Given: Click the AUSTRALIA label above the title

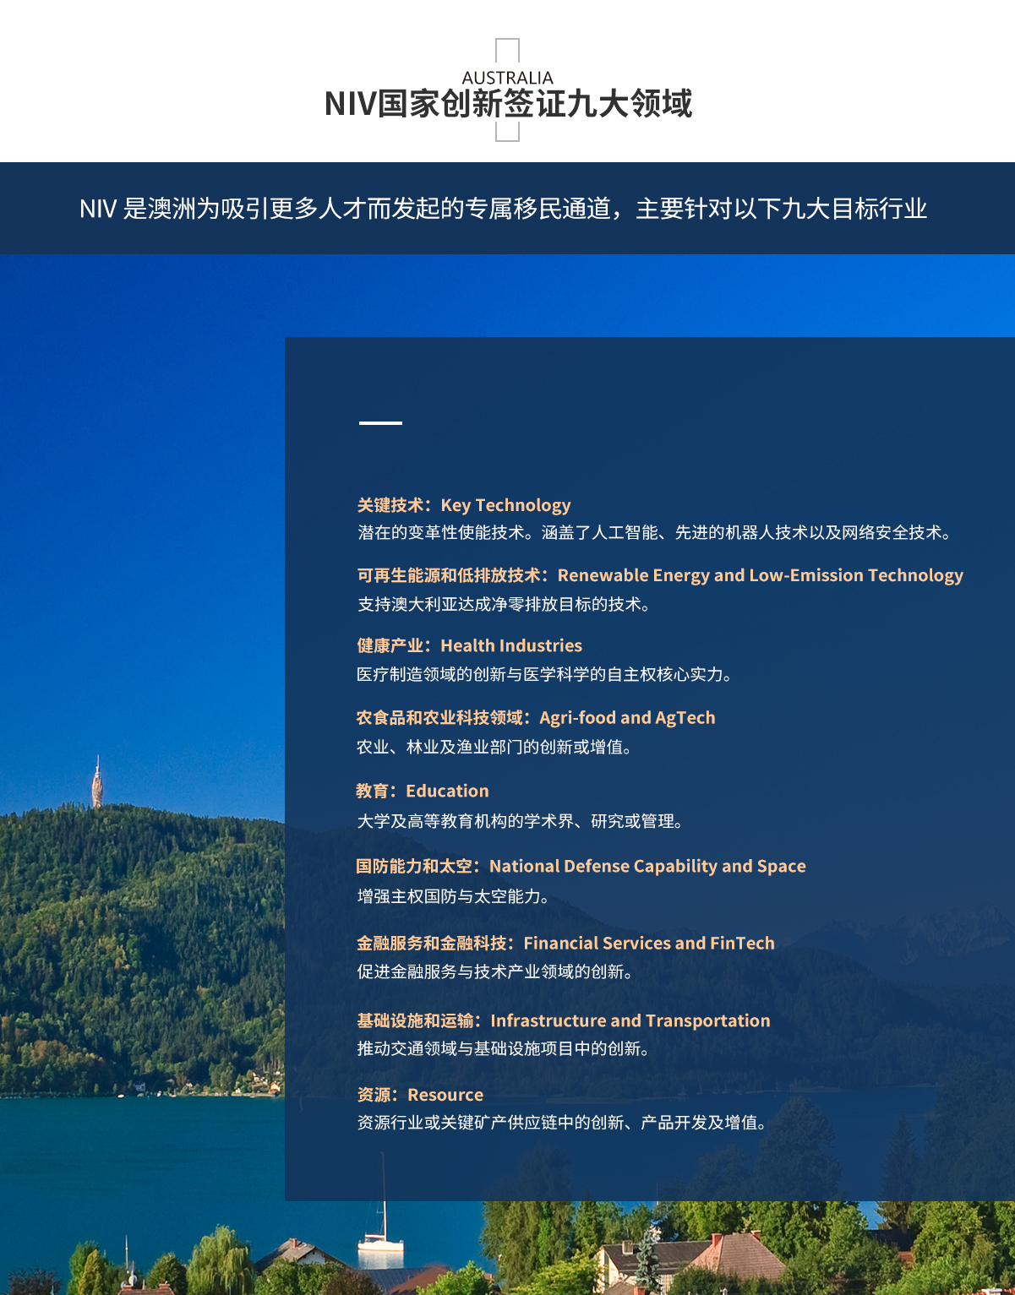Looking at the screenshot, I should 507,78.
